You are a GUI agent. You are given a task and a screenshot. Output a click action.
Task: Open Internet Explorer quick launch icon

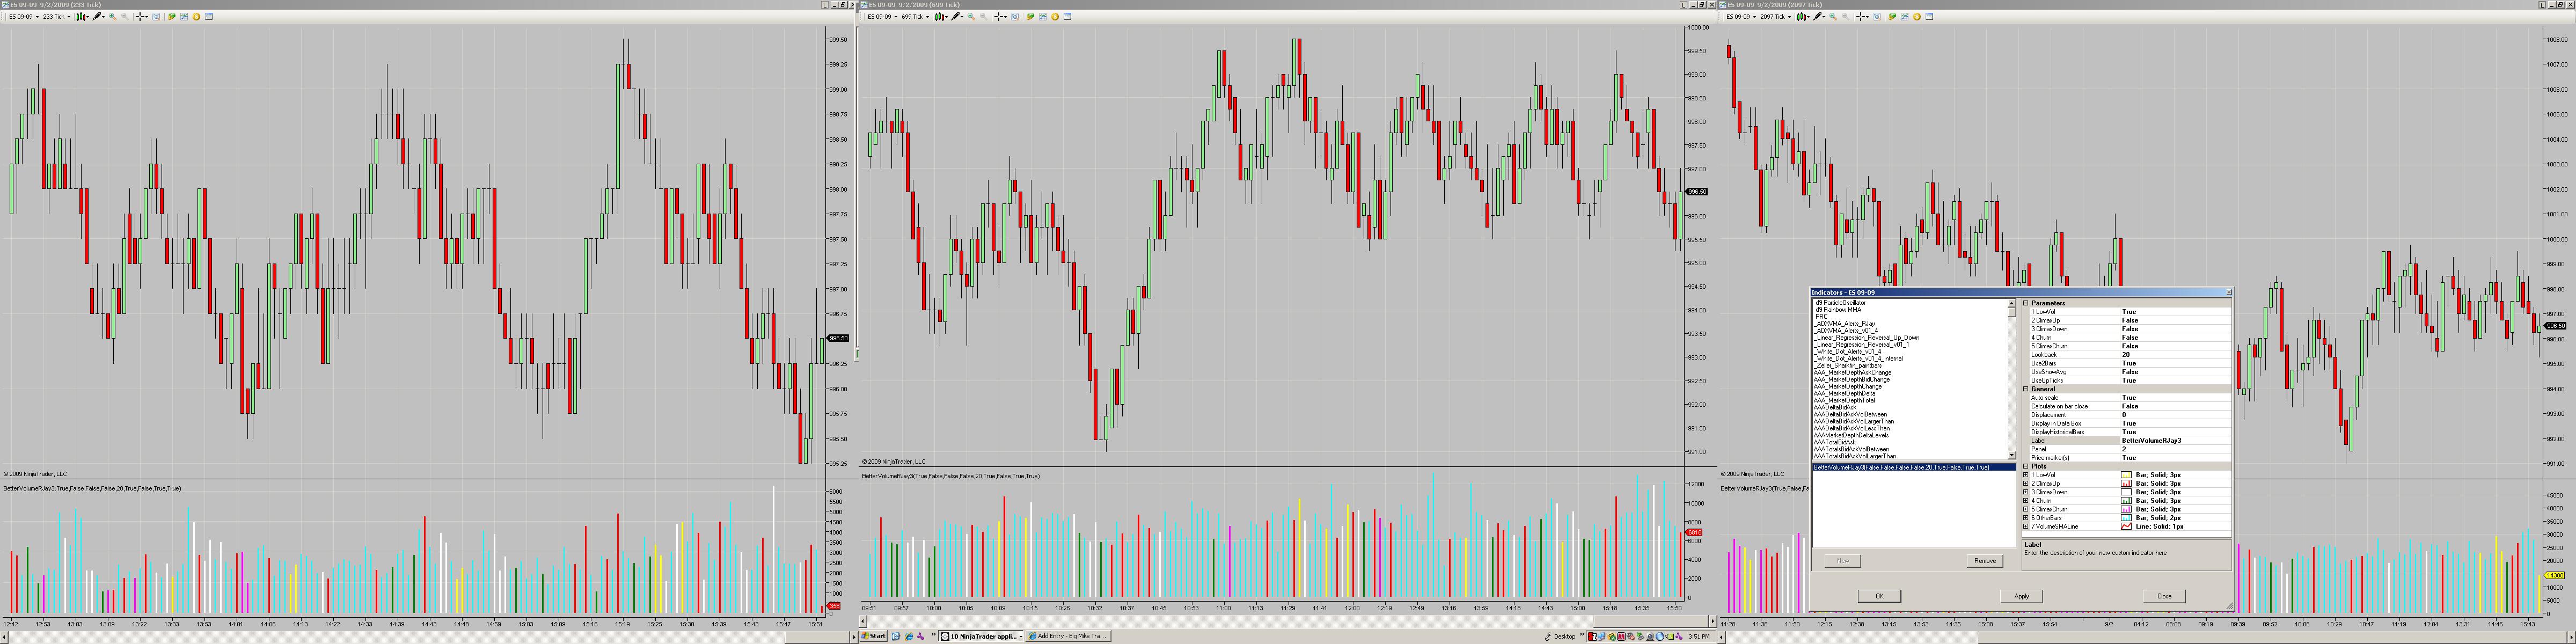coord(909,636)
